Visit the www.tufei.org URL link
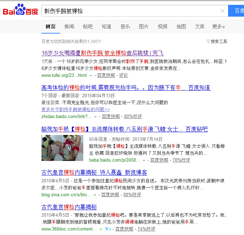The width and height of the screenshot is (244, 235). pyautogui.click(x=64, y=75)
